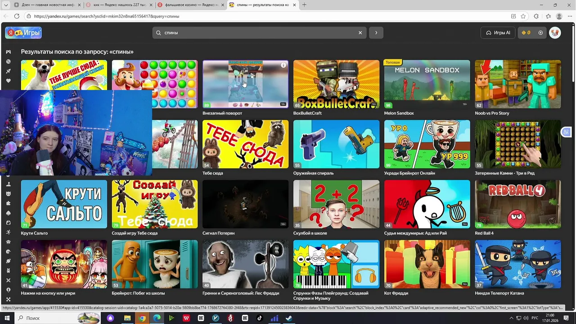Open dog avatar profile menu

pos(555,33)
